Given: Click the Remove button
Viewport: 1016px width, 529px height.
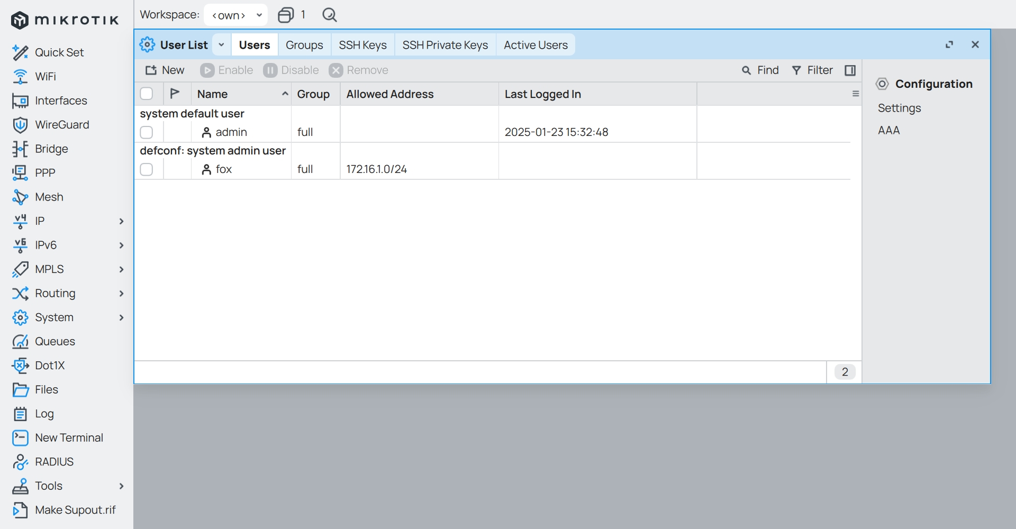Looking at the screenshot, I should [359, 70].
